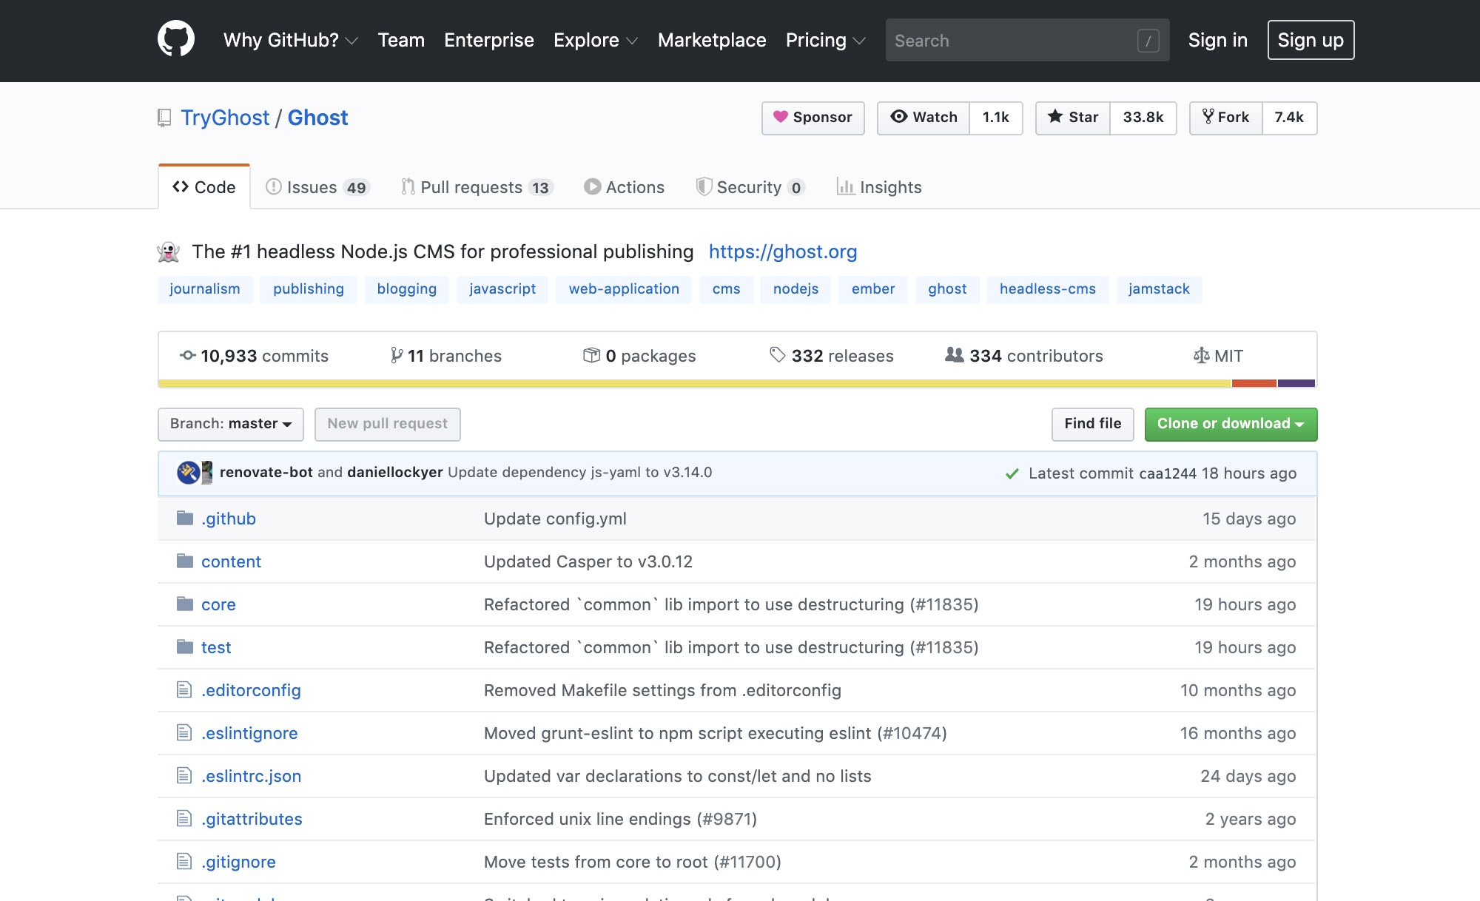Click the .eslintrc.json file icon

coord(184,776)
